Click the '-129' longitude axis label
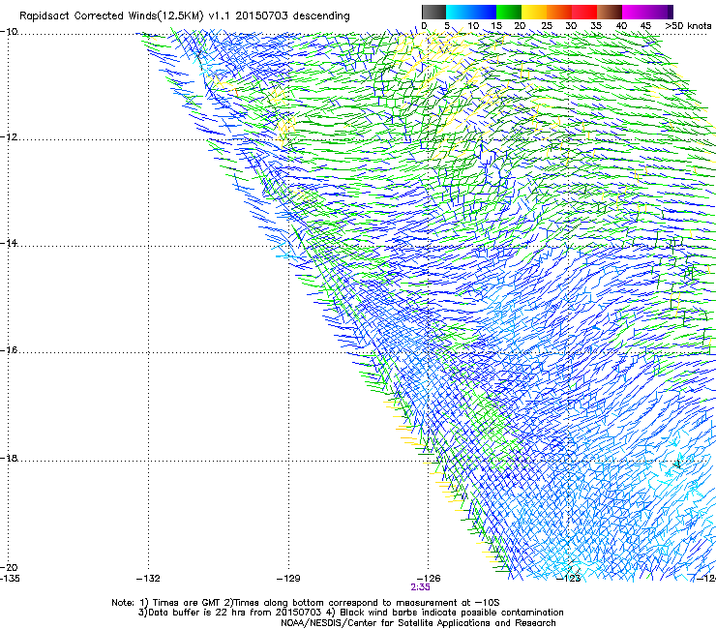716x629 pixels. (288, 579)
